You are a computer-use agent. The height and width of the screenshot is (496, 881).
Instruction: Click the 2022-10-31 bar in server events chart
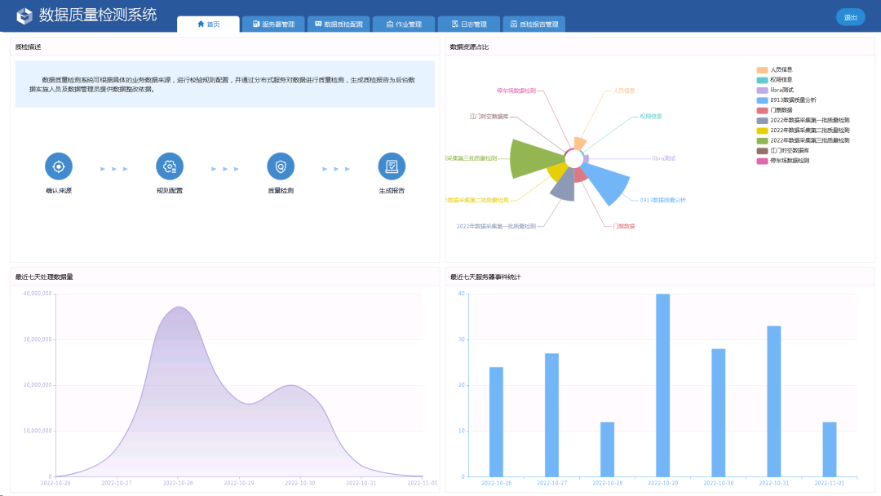pos(773,401)
